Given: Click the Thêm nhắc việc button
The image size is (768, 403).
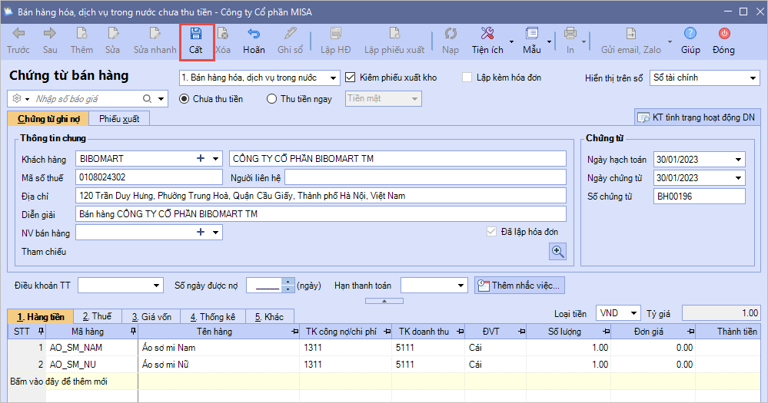Looking at the screenshot, I should tap(520, 286).
